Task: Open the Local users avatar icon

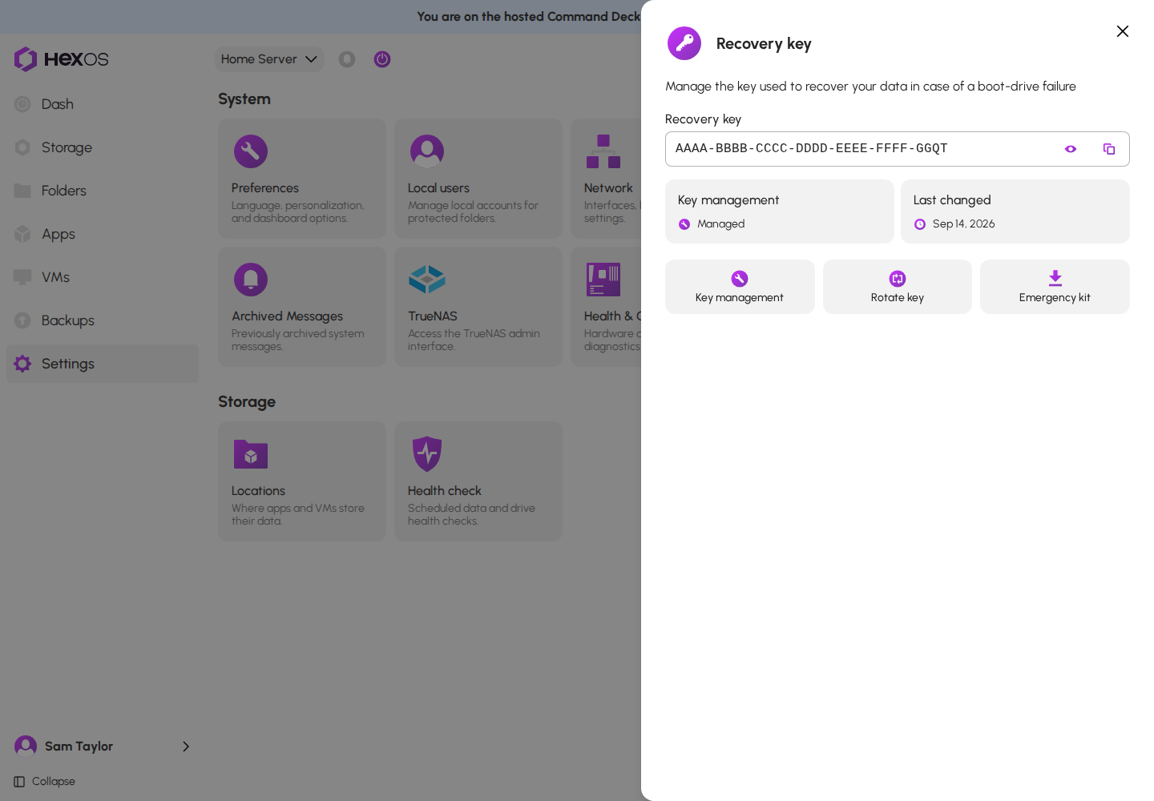Action: [427, 151]
